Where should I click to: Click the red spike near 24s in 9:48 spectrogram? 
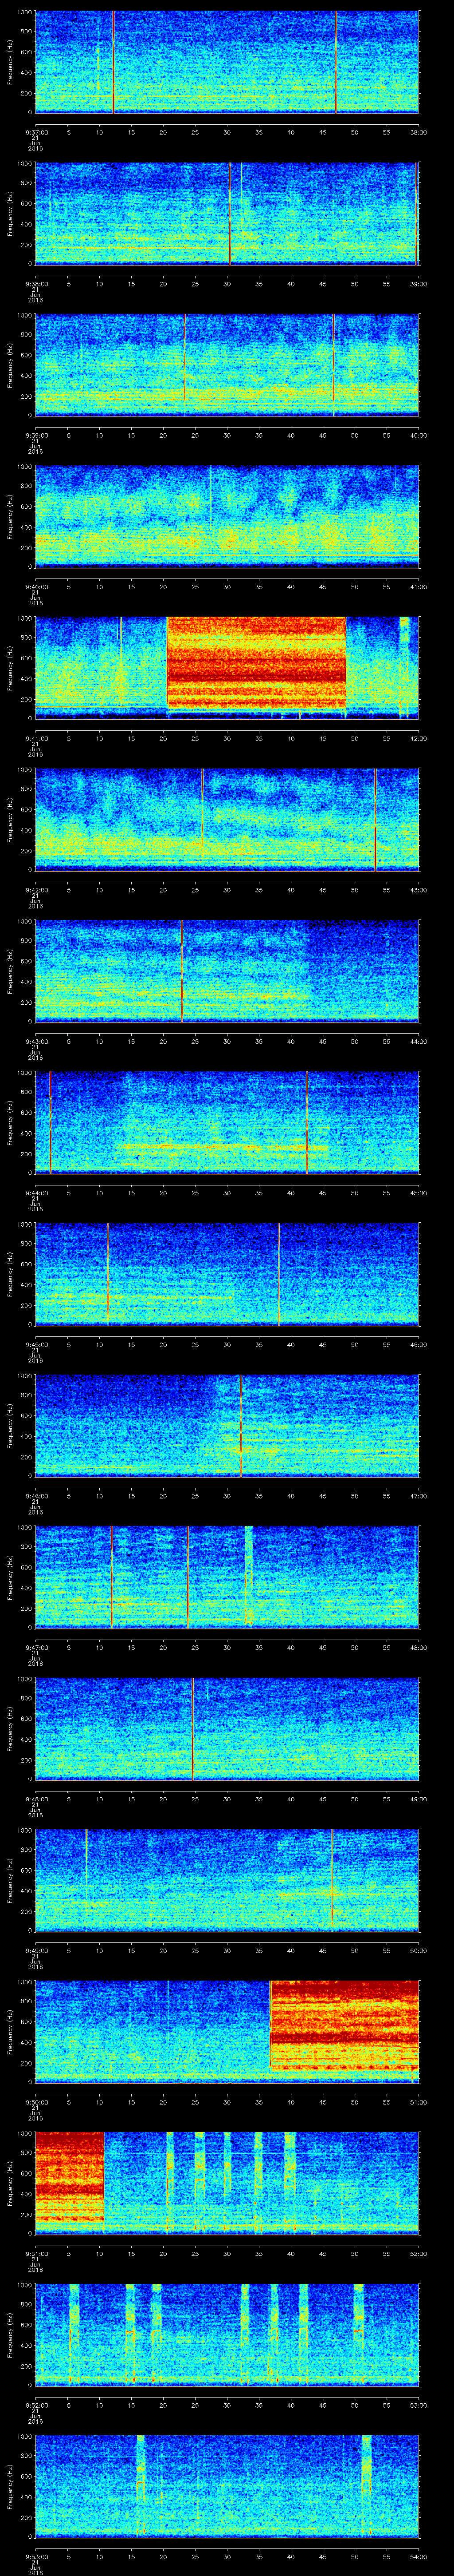tap(192, 1727)
